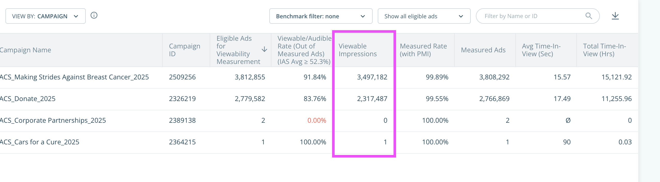
Task: Click the red 0.00% viewable rate value
Action: (x=317, y=120)
